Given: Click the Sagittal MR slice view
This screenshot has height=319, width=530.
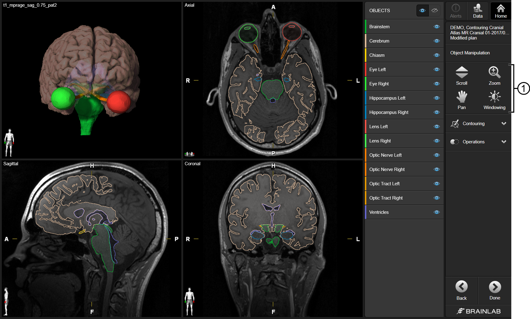Looking at the screenshot, I should tap(92, 239).
